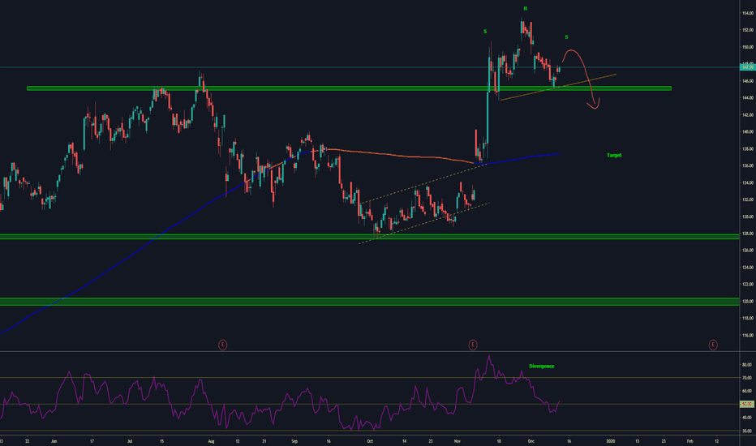Click the 116.00 price axis label
This screenshot has width=756, height=446.
pos(748,335)
